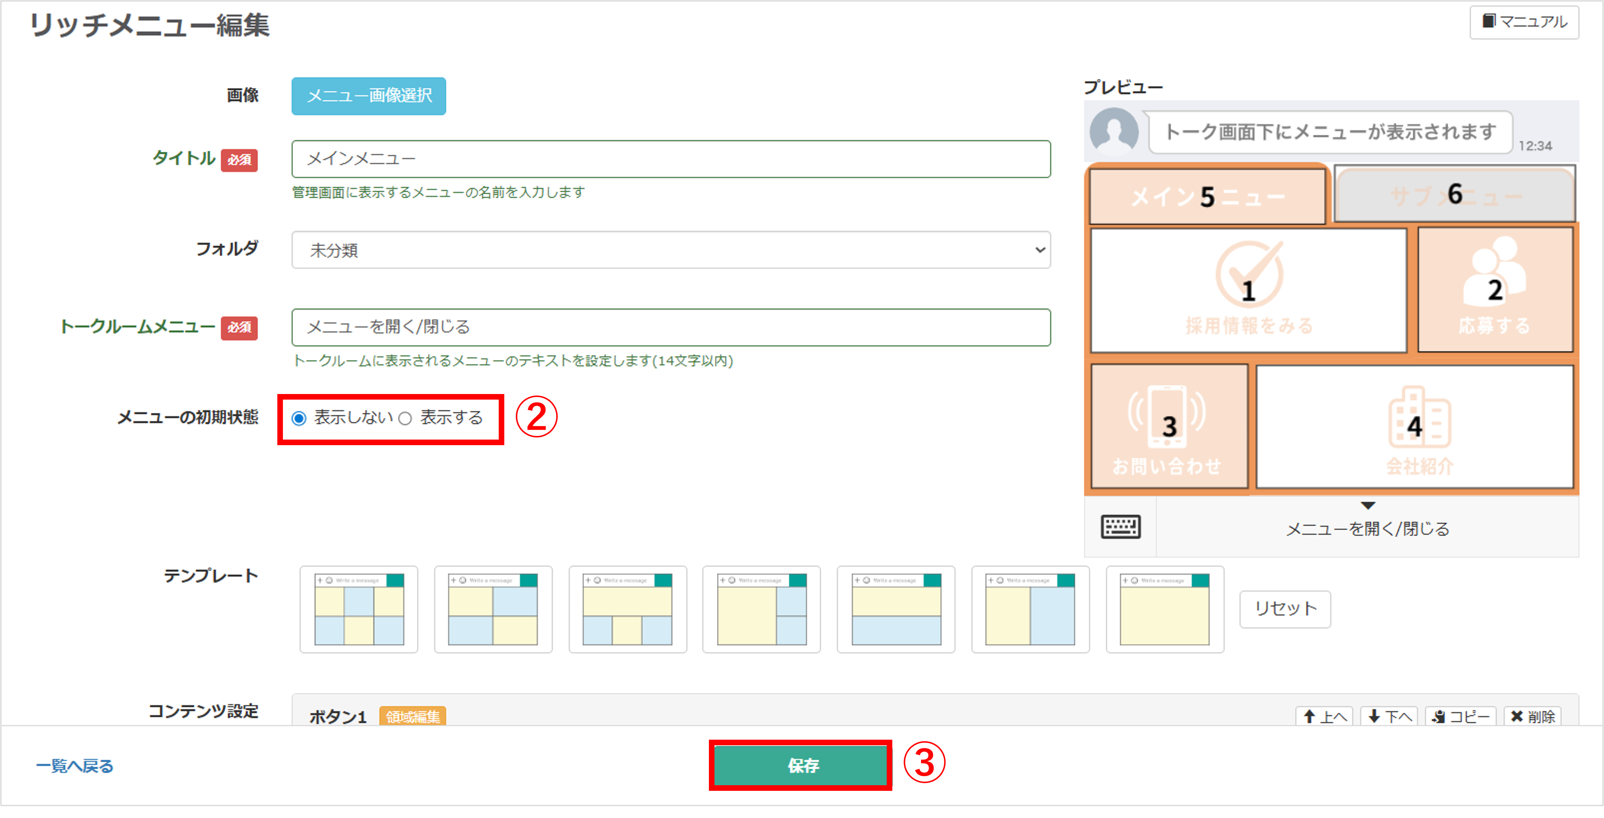Switch to the サブメニュー tab in preview
The height and width of the screenshot is (818, 1604).
coord(1455,195)
